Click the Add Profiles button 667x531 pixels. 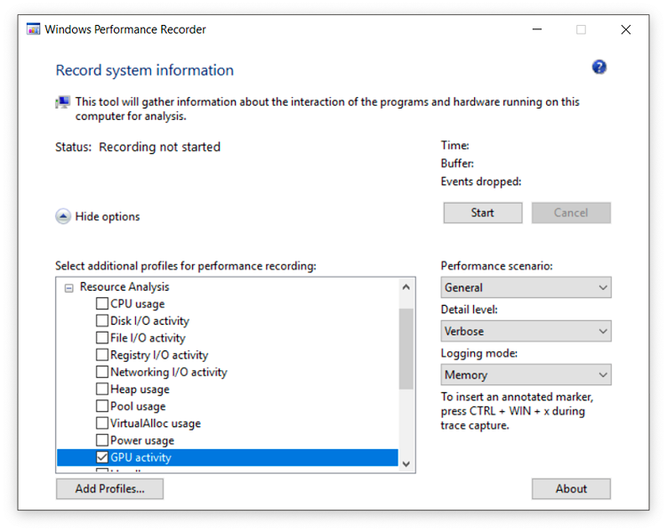click(x=109, y=488)
